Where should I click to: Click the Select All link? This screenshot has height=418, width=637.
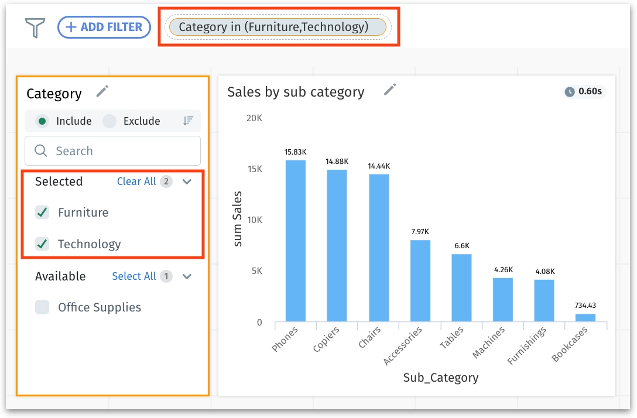click(134, 276)
